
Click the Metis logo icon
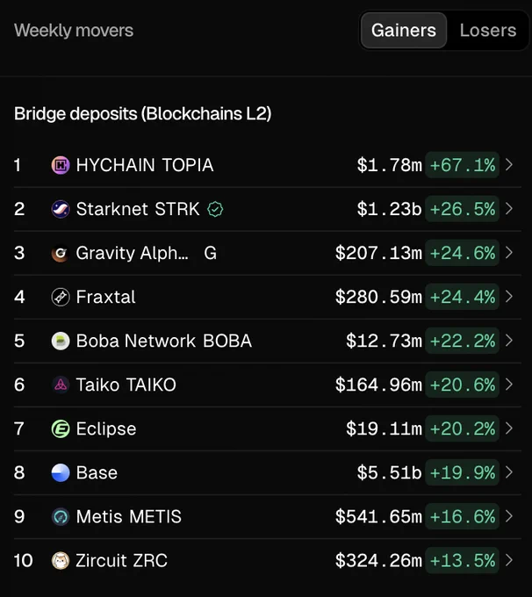click(x=61, y=516)
